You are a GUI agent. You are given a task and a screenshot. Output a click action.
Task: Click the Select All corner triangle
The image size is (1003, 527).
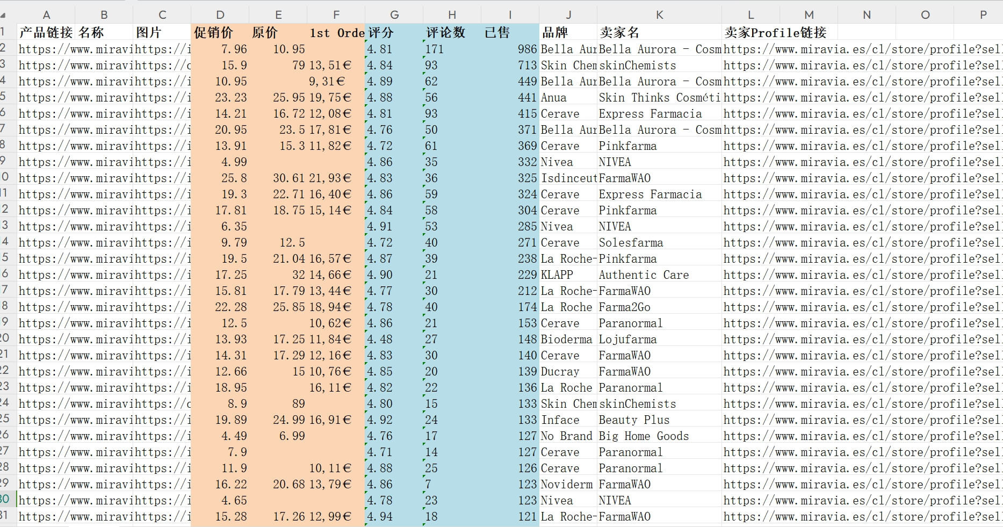point(3,15)
